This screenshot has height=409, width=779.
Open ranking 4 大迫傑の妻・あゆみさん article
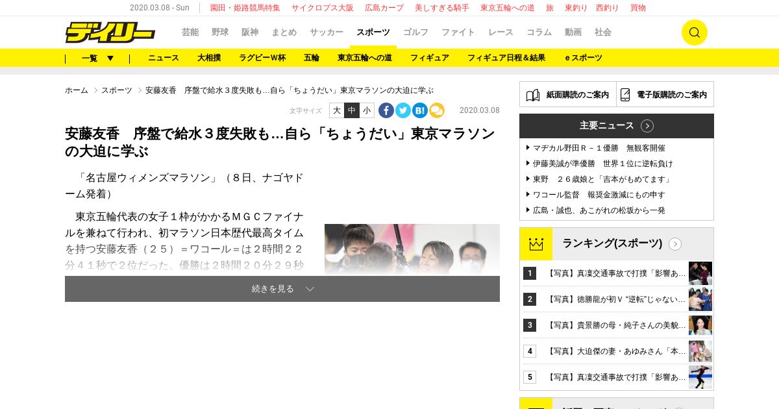[x=617, y=351]
